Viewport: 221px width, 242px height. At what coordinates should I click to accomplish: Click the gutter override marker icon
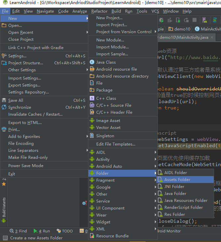tap(85, 203)
